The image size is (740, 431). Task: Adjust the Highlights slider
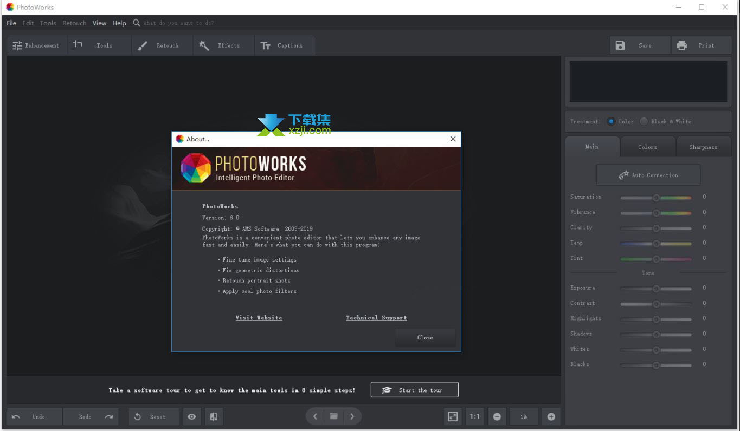pos(656,319)
